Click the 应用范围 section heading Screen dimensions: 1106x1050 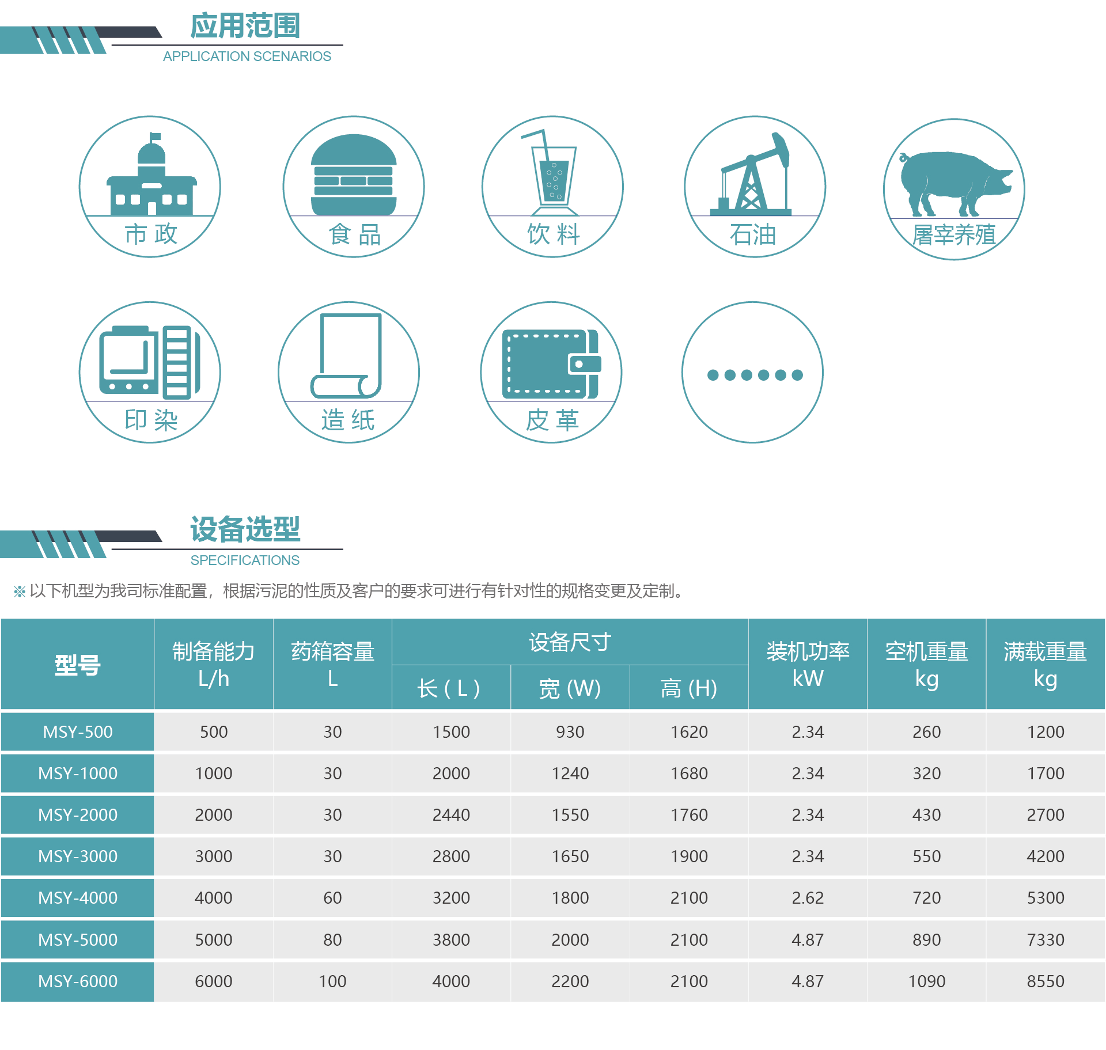(245, 26)
